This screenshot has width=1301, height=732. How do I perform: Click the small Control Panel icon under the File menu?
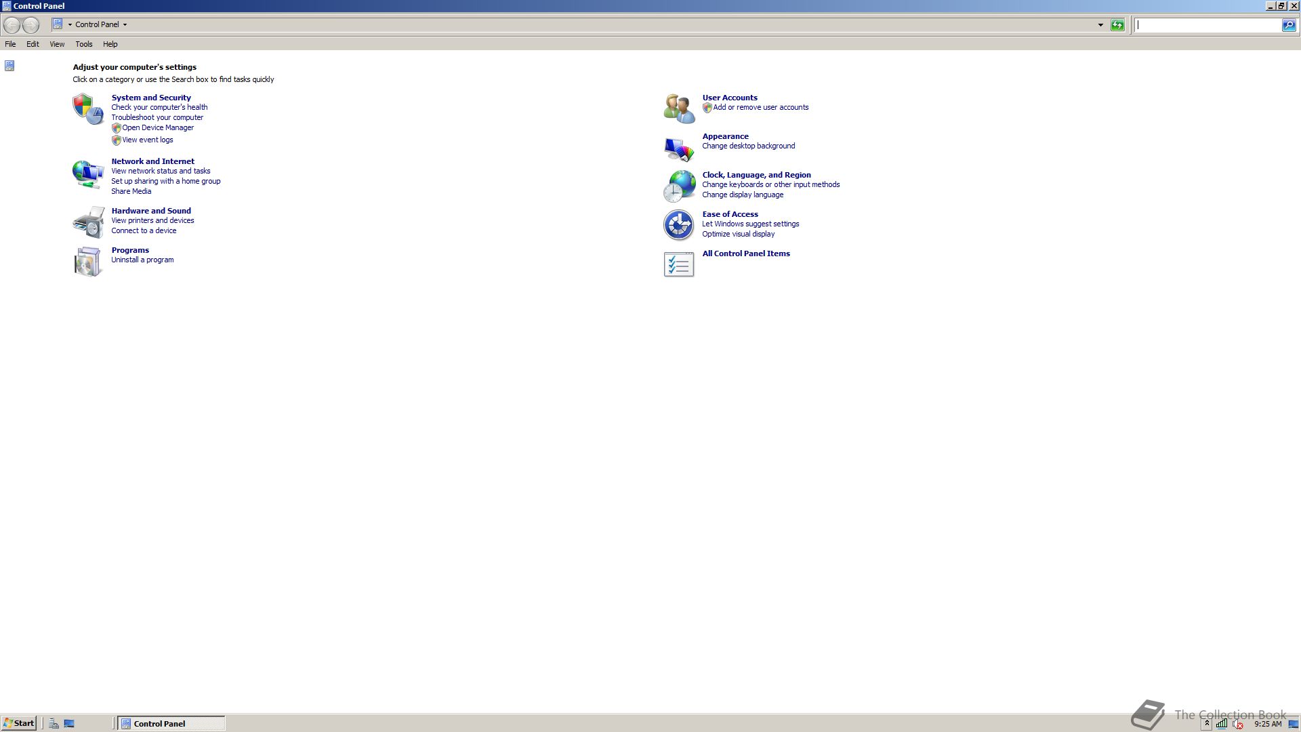9,66
